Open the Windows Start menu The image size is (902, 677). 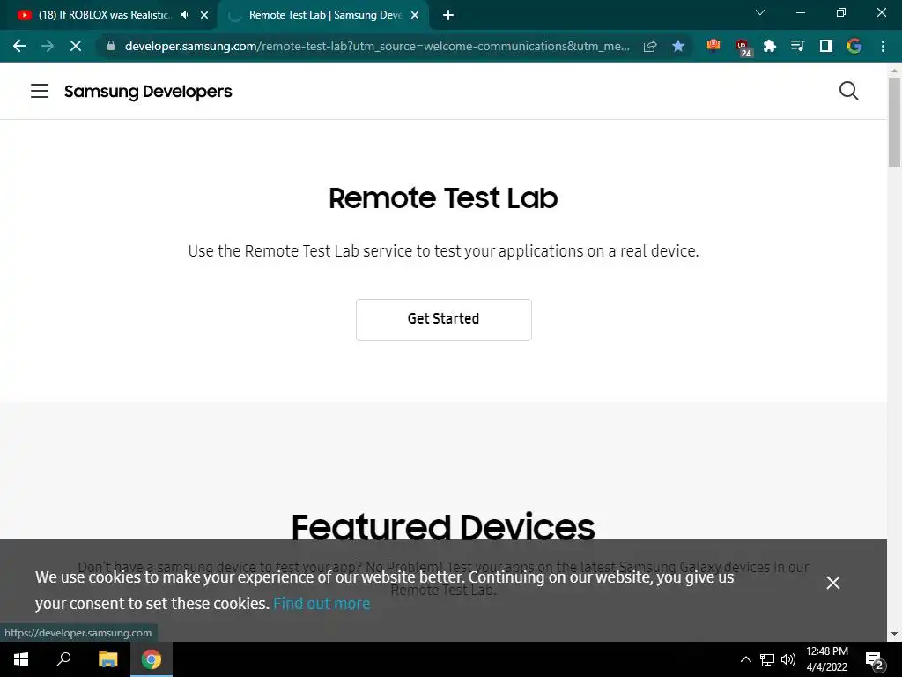pos(21,659)
